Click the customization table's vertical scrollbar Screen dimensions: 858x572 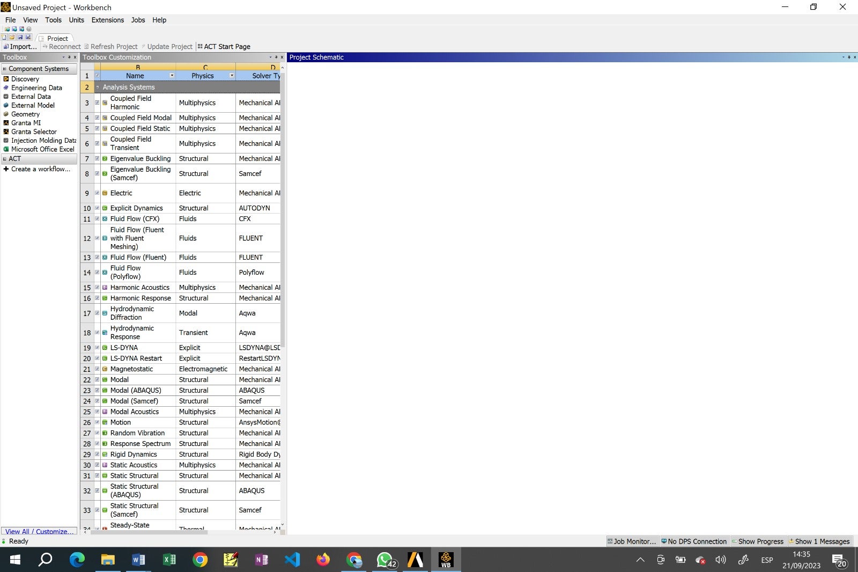(x=283, y=209)
